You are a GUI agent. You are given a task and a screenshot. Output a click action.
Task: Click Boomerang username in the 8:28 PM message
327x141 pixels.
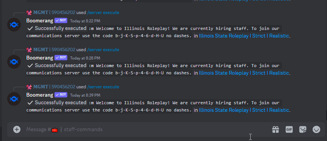pos(40,58)
